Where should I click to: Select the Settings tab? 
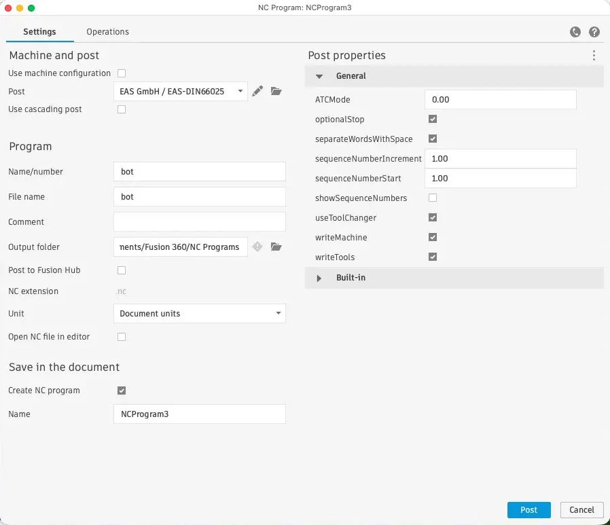point(39,31)
